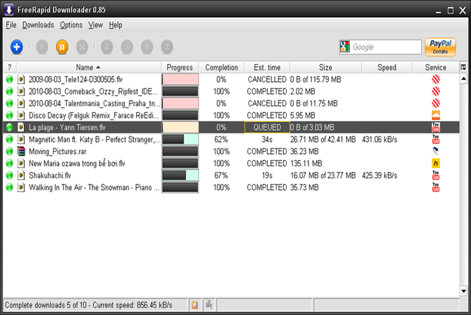Click the grey status bar icon right of the clipboard
Image resolution: width=471 pixels, height=315 pixels.
pos(209,305)
